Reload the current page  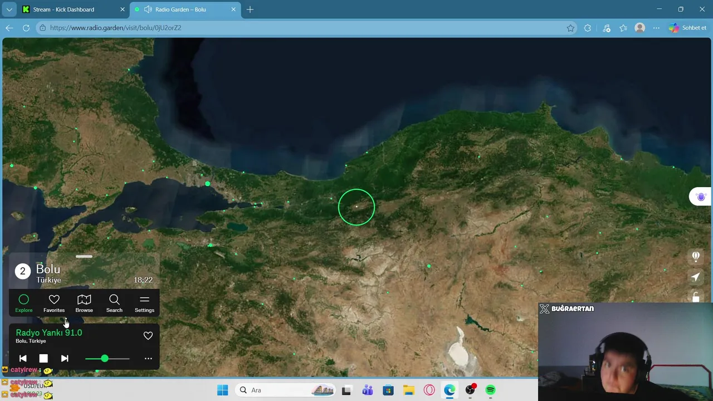point(26,28)
